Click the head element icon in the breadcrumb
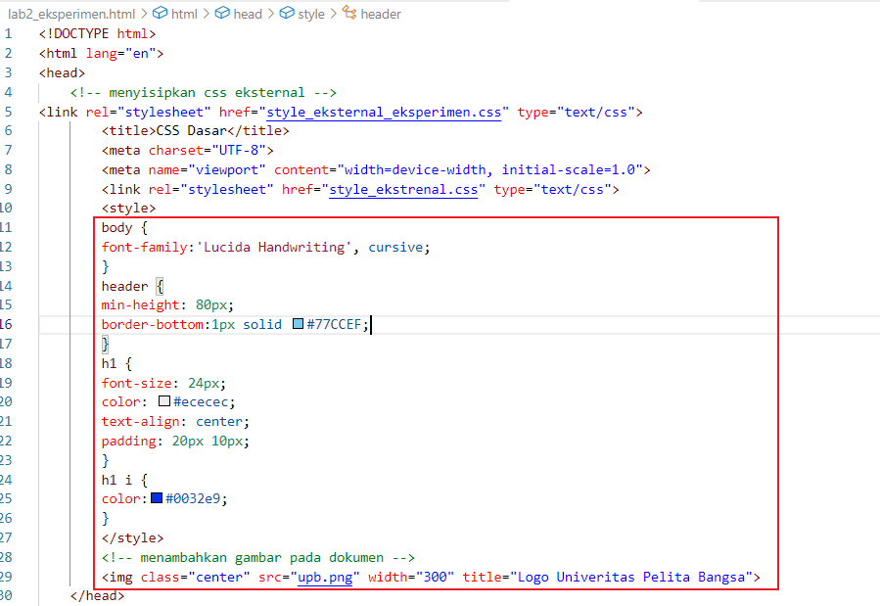This screenshot has height=606, width=880. 222,13
